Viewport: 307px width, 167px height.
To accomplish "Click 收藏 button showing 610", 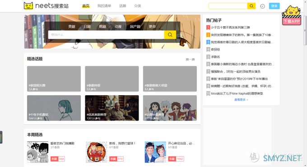I will pyautogui.click(x=116, y=159).
